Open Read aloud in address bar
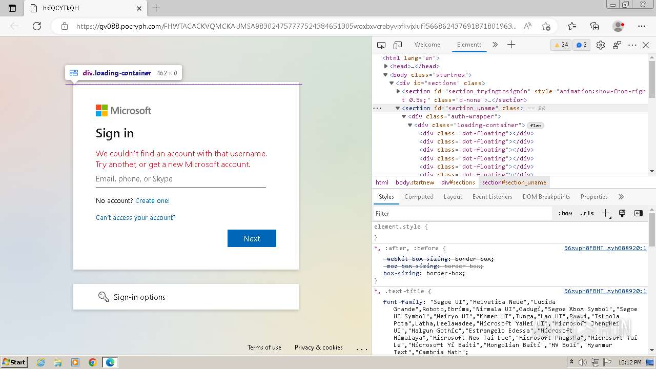The width and height of the screenshot is (656, 369). (x=527, y=26)
